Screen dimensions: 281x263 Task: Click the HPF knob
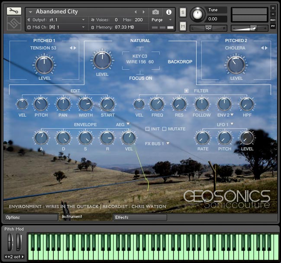247,104
